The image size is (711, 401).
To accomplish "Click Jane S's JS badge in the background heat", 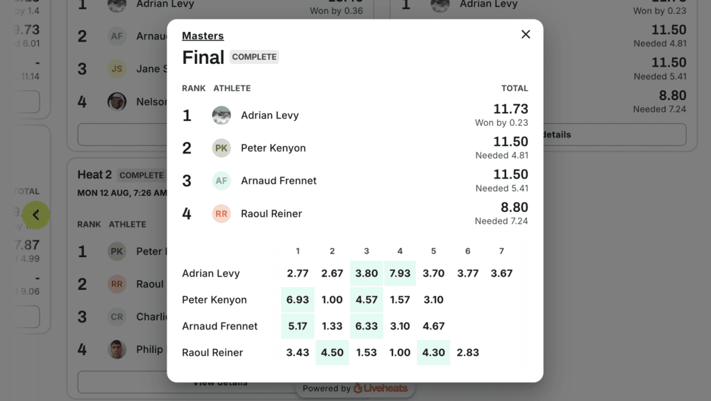I will [x=117, y=69].
